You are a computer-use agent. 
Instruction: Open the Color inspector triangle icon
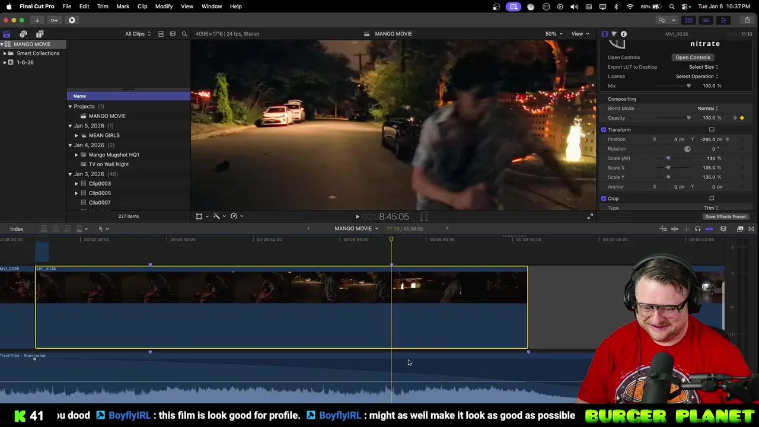pyautogui.click(x=614, y=34)
